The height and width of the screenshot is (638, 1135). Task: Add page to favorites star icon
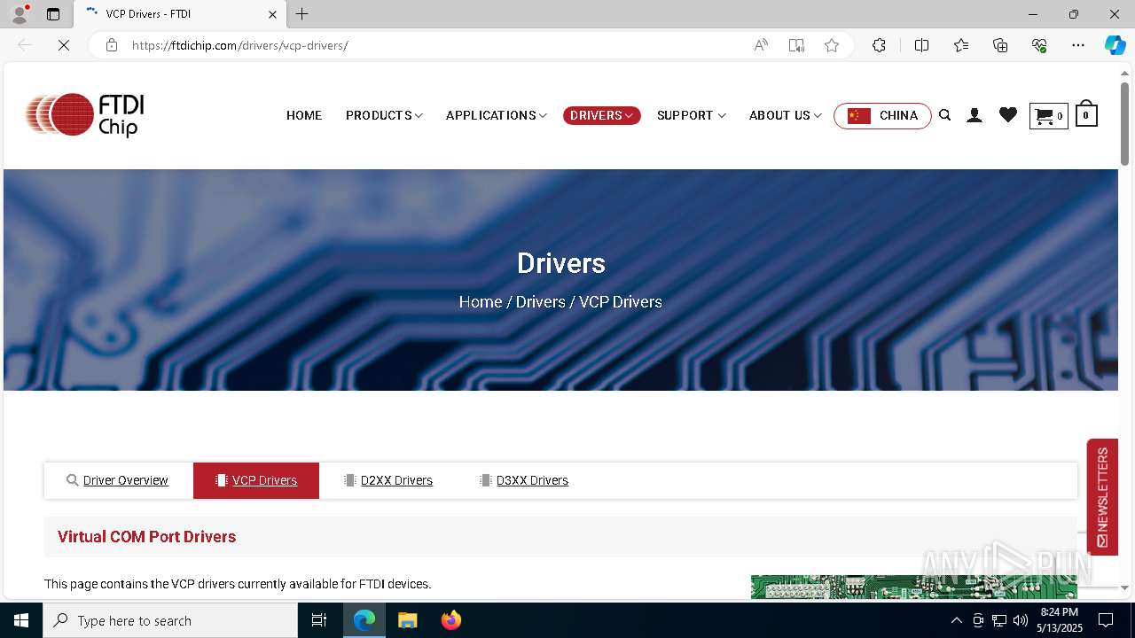pyautogui.click(x=832, y=45)
